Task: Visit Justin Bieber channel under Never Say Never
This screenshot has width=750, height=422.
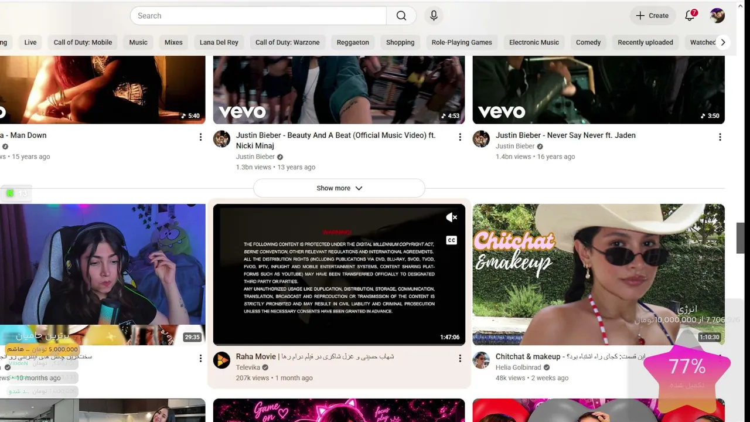Action: [515, 146]
